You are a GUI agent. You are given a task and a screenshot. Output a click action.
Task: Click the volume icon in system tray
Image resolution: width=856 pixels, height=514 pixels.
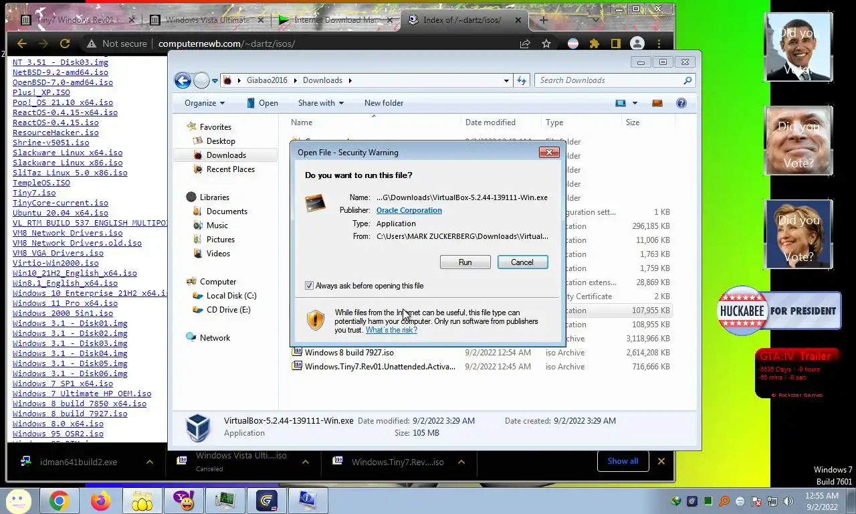(788, 501)
